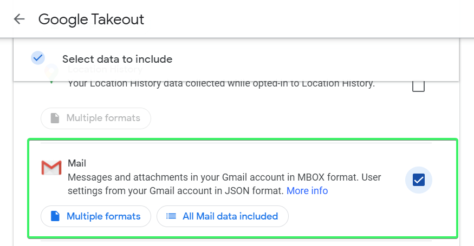Click the Mail product heading
This screenshot has height=246, width=474.
[x=77, y=163]
